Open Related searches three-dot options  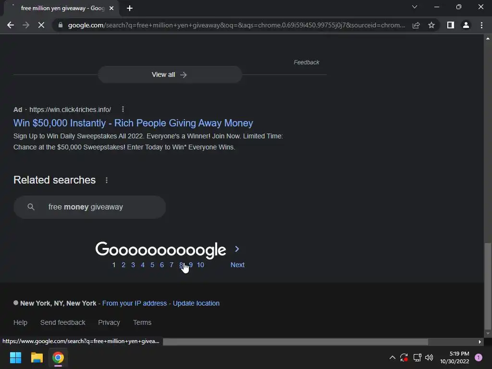coord(107,180)
